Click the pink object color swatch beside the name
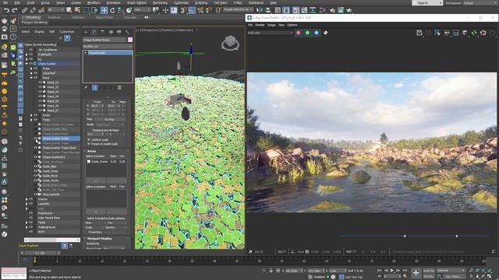 pos(130,40)
